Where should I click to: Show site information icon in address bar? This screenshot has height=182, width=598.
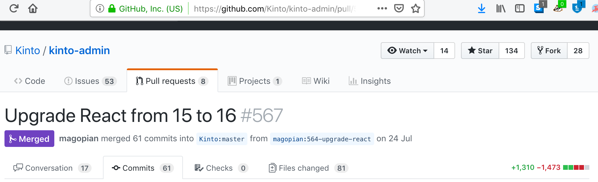click(x=100, y=9)
